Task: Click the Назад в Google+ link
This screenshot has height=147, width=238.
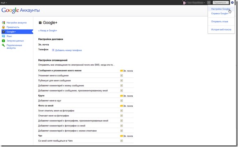Action: pyautogui.click(x=48, y=31)
